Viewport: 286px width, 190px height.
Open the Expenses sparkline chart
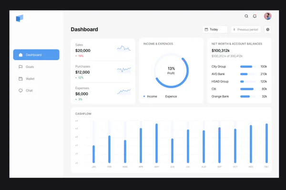point(124,92)
